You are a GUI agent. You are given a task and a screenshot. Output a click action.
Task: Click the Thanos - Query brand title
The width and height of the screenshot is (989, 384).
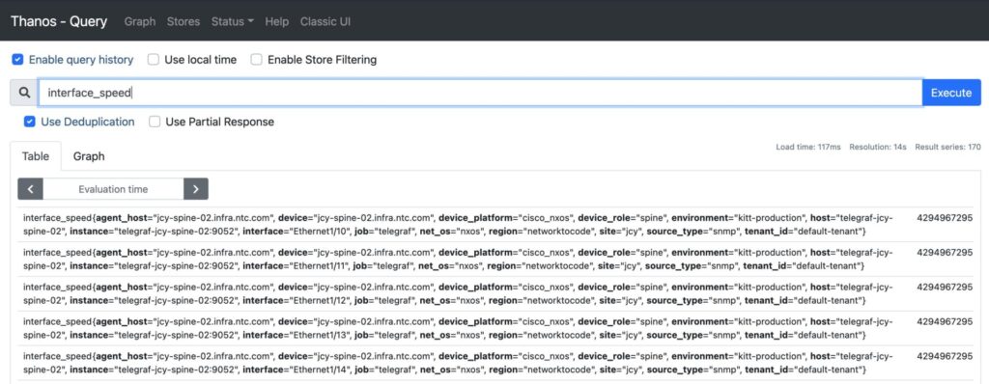point(59,21)
